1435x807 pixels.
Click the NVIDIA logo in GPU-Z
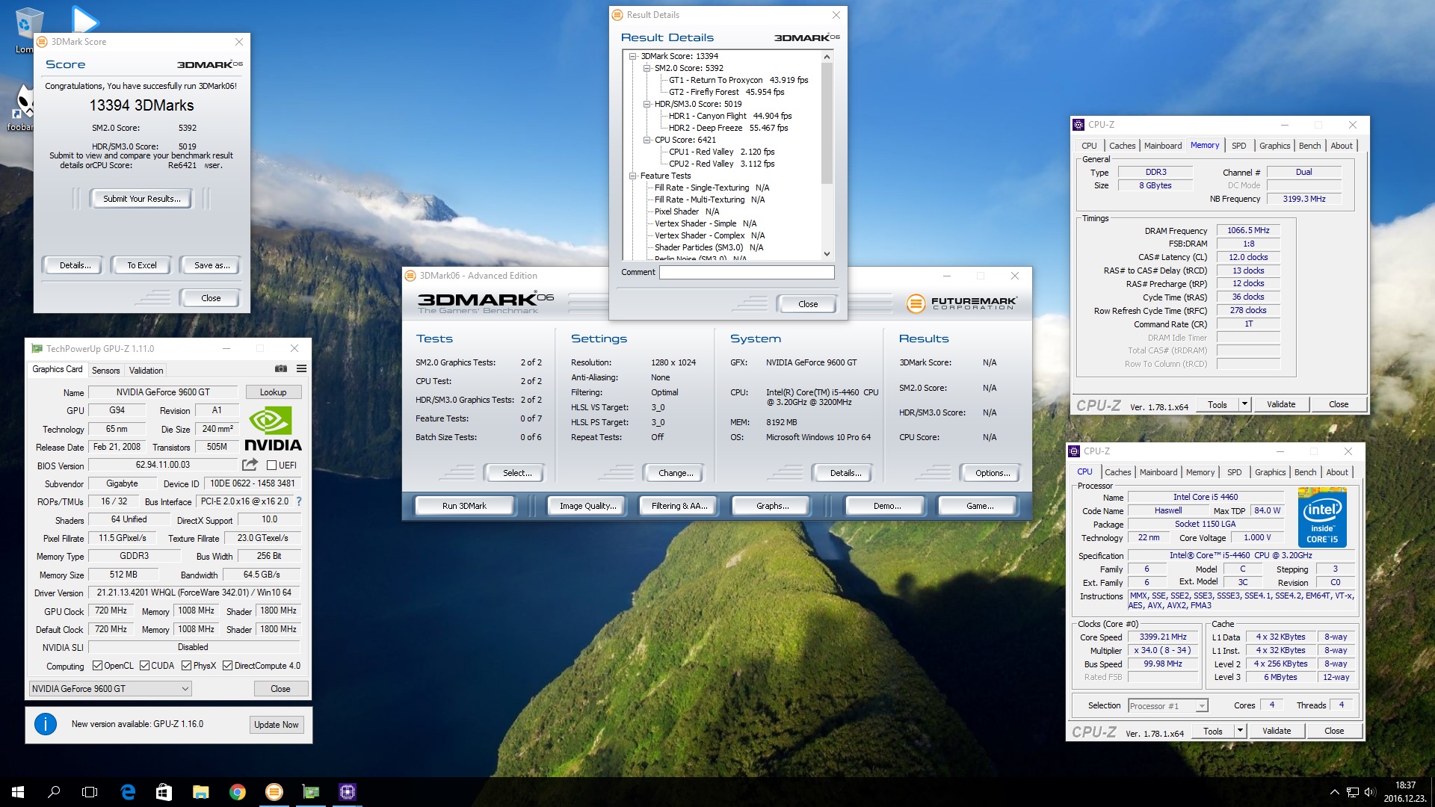[x=273, y=430]
